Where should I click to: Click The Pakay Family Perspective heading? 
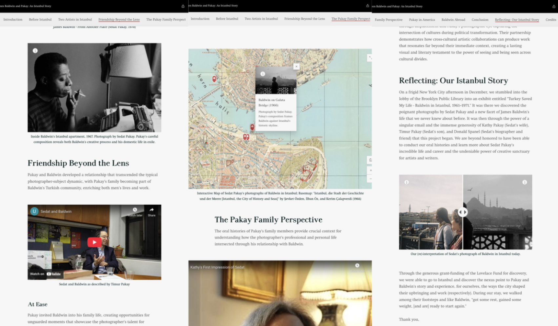tap(269, 219)
